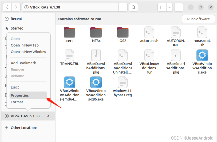Close the file manager window

pos(211,7)
